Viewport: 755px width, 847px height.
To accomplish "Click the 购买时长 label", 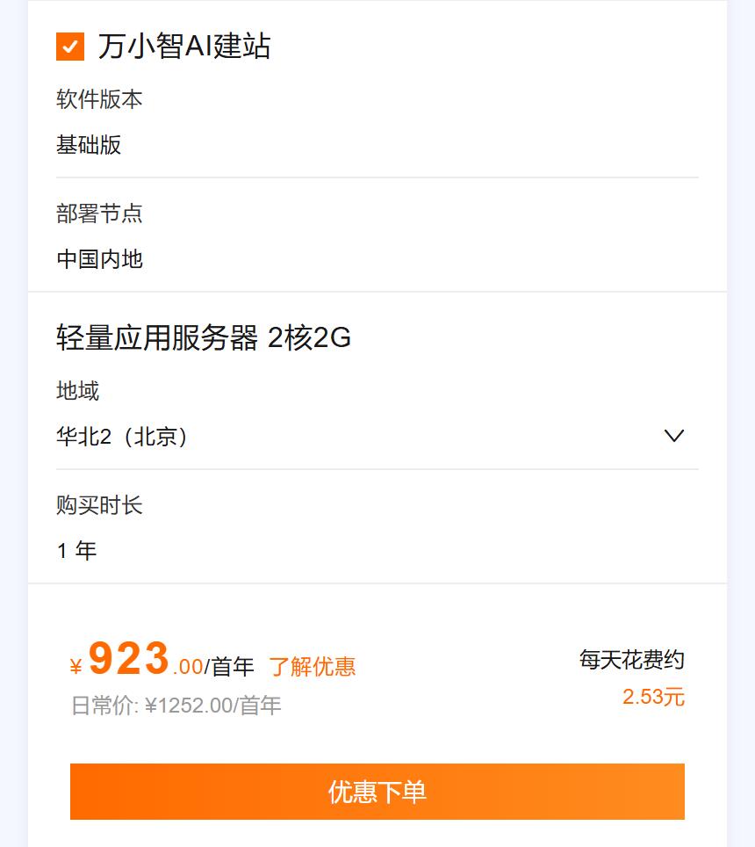I will click(99, 505).
